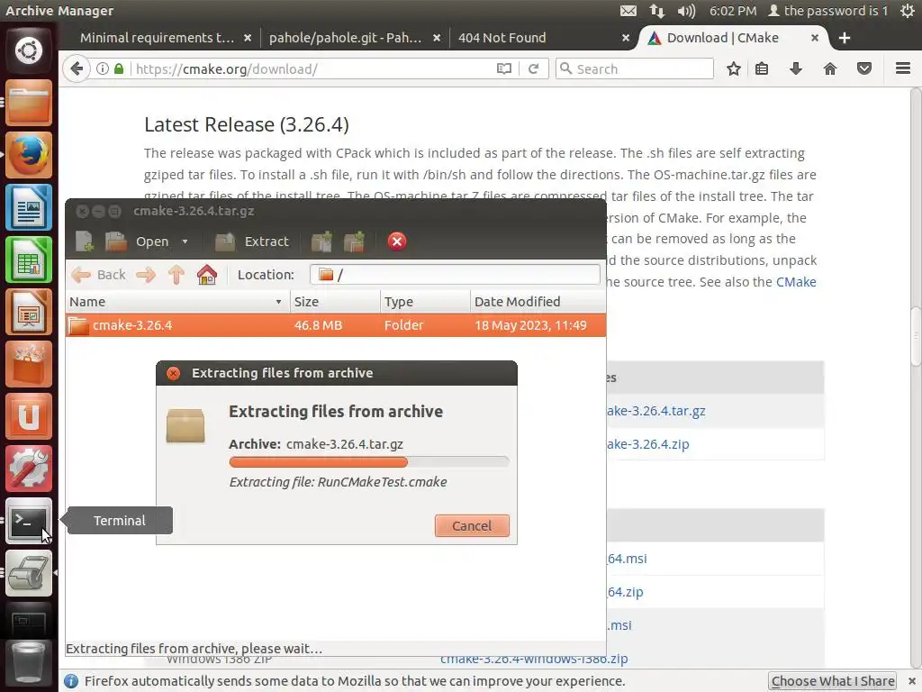The height and width of the screenshot is (692, 922).
Task: Show bookmarks list icon
Action: [762, 68]
